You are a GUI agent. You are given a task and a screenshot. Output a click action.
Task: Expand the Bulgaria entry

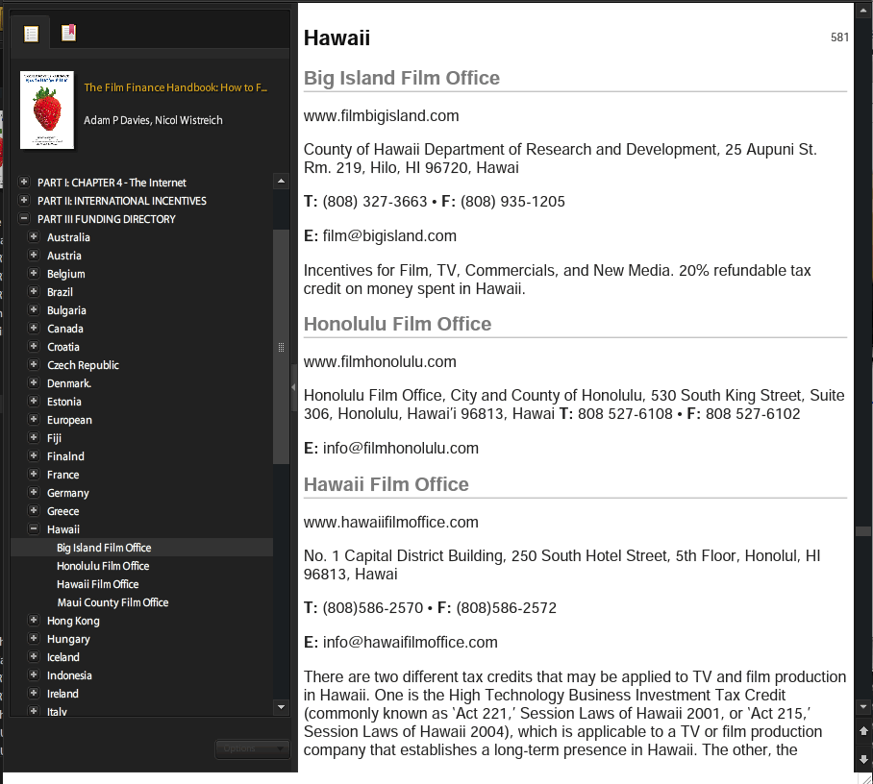(34, 310)
